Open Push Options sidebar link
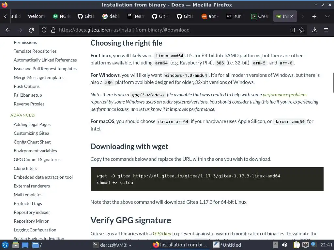Image resolution: width=334 pixels, height=250 pixels. point(27,86)
